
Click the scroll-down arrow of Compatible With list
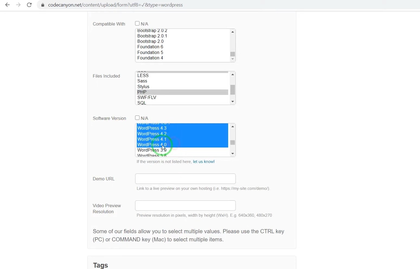click(233, 59)
